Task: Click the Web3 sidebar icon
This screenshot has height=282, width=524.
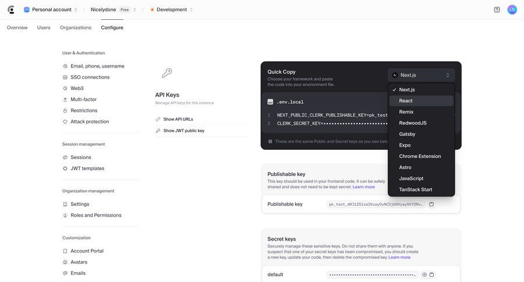Action: point(65,89)
